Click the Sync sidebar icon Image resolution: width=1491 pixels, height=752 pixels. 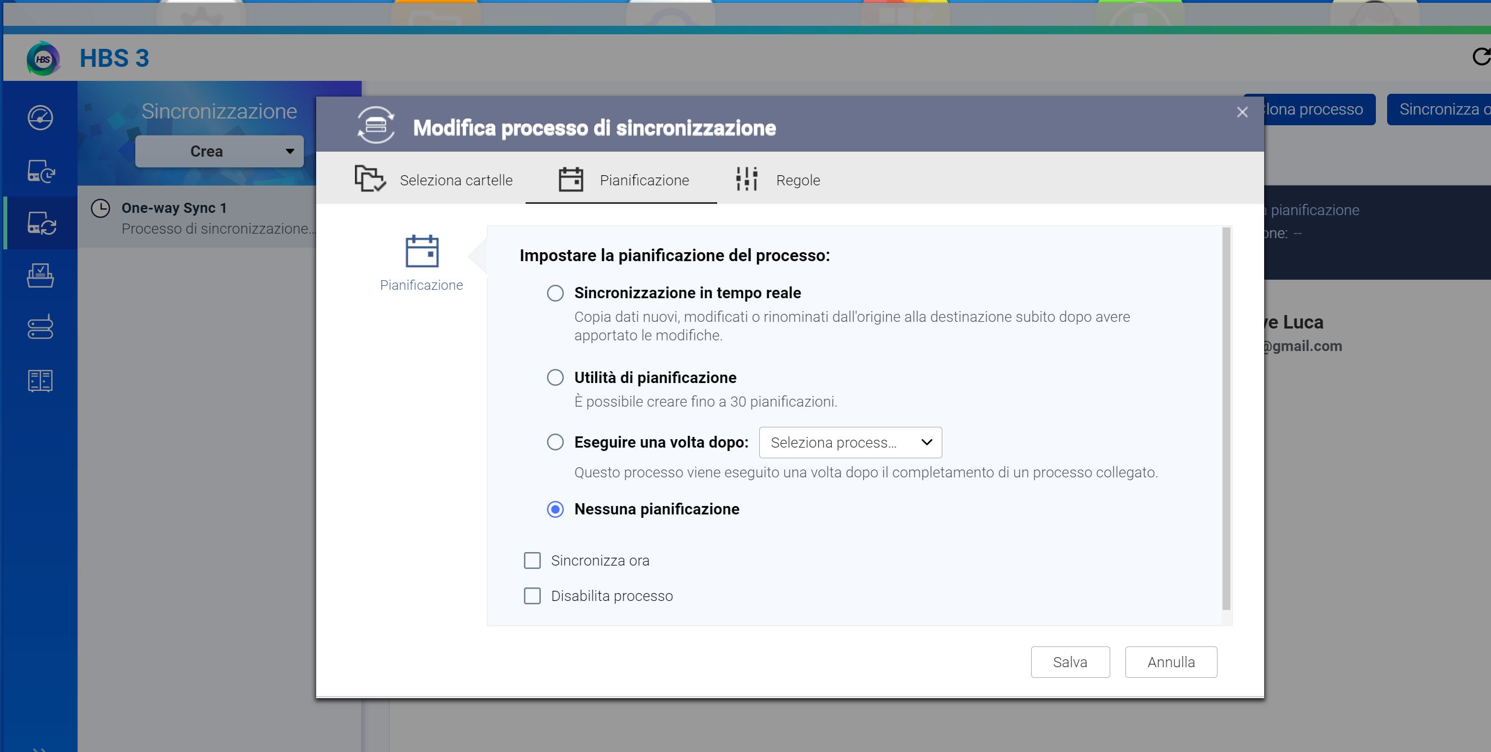(x=40, y=223)
